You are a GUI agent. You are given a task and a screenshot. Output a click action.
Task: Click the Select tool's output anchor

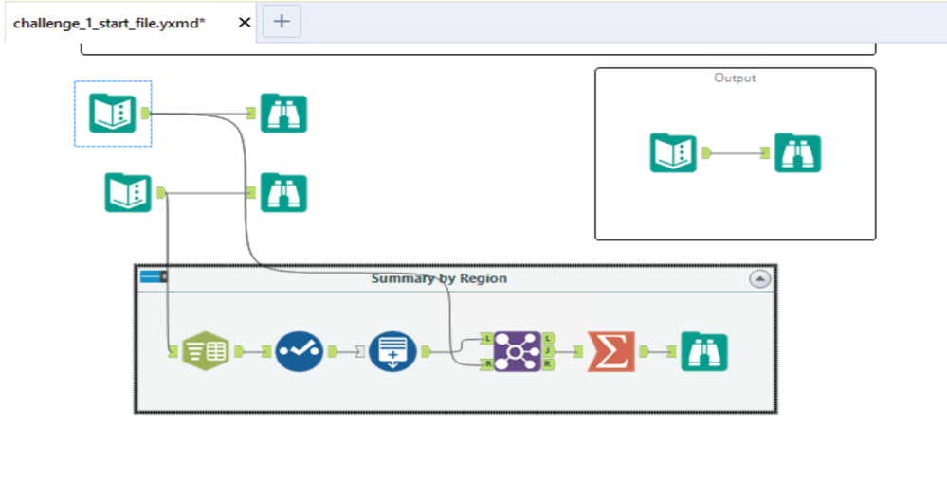tap(332, 351)
